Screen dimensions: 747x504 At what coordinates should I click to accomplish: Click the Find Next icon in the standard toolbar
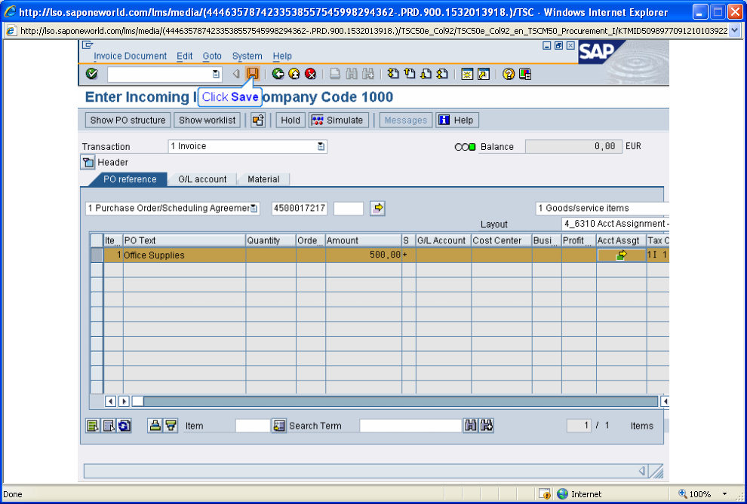pyautogui.click(x=367, y=74)
